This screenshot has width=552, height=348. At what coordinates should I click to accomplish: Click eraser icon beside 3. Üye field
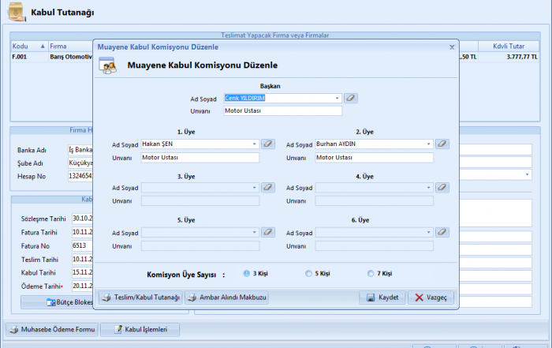pyautogui.click(x=268, y=188)
